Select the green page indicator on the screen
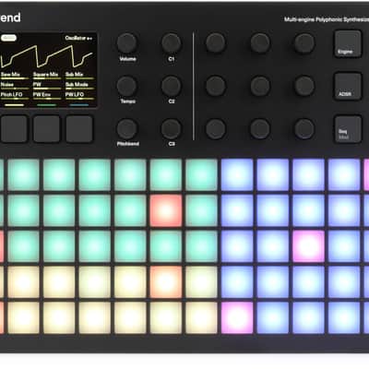Viewport: 369px width, 369px height. tap(47, 105)
